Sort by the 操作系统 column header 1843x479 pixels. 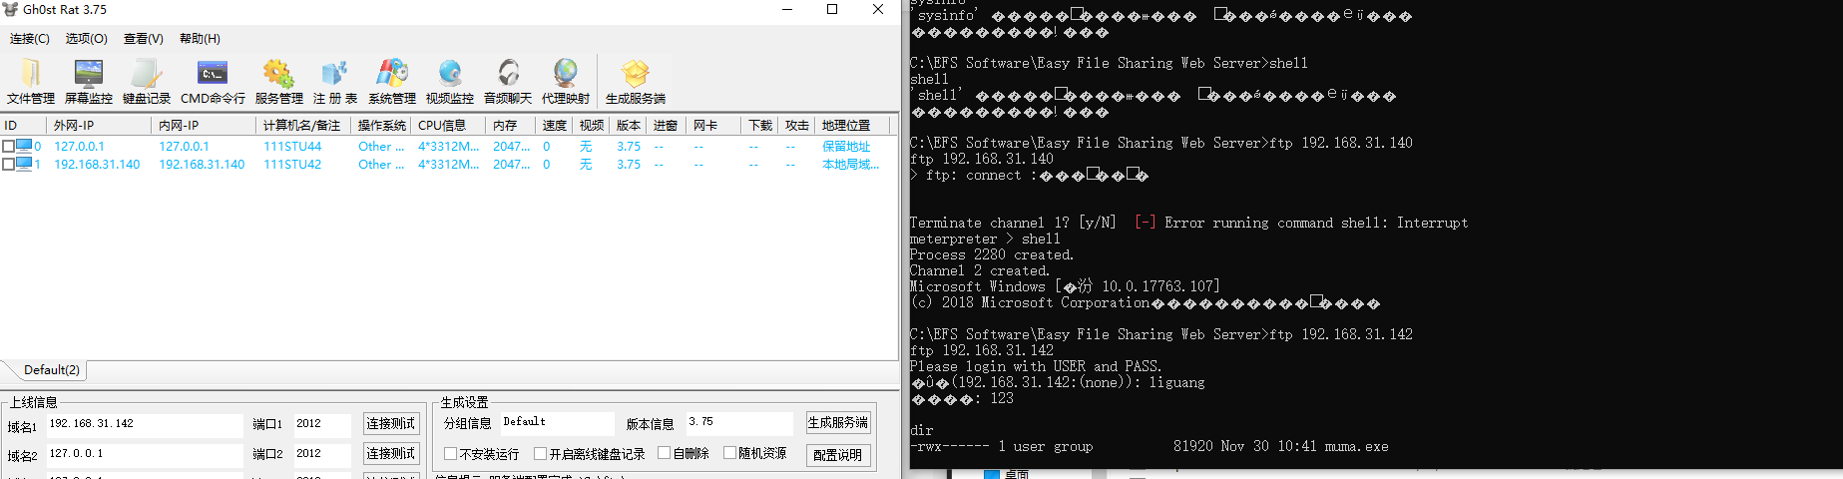click(x=382, y=125)
